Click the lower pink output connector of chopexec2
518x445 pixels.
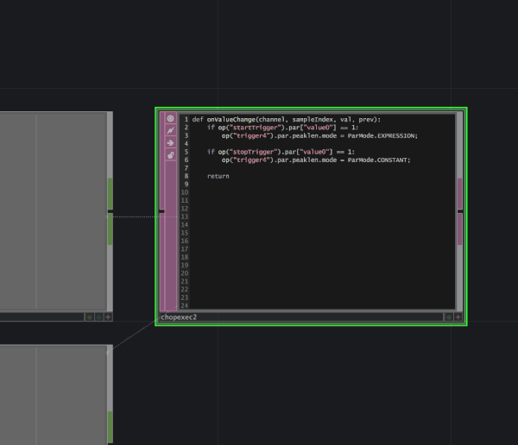[459, 229]
